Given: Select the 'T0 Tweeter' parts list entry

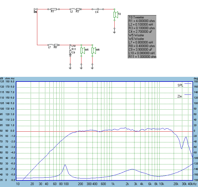Looking at the screenshot, I should point(136,17).
